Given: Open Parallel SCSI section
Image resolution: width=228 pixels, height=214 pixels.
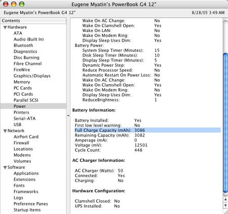Looking at the screenshot, I should coord(26,100).
